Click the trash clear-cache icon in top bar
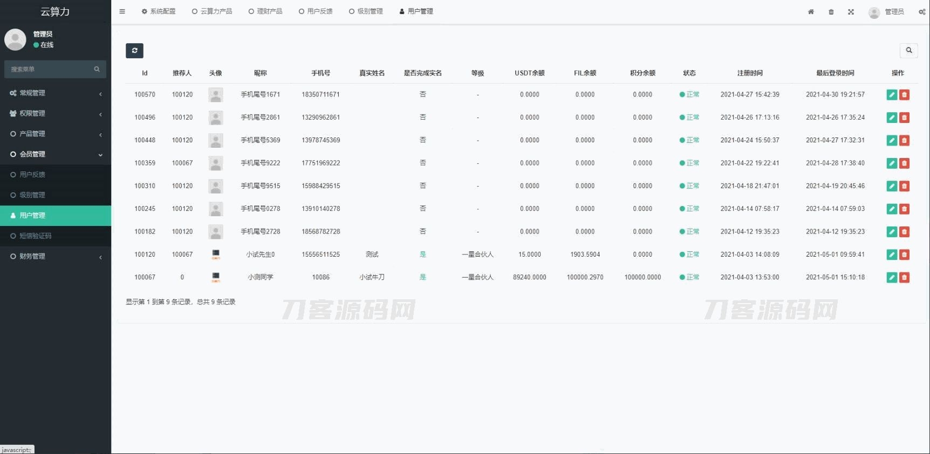930x454 pixels. (831, 12)
